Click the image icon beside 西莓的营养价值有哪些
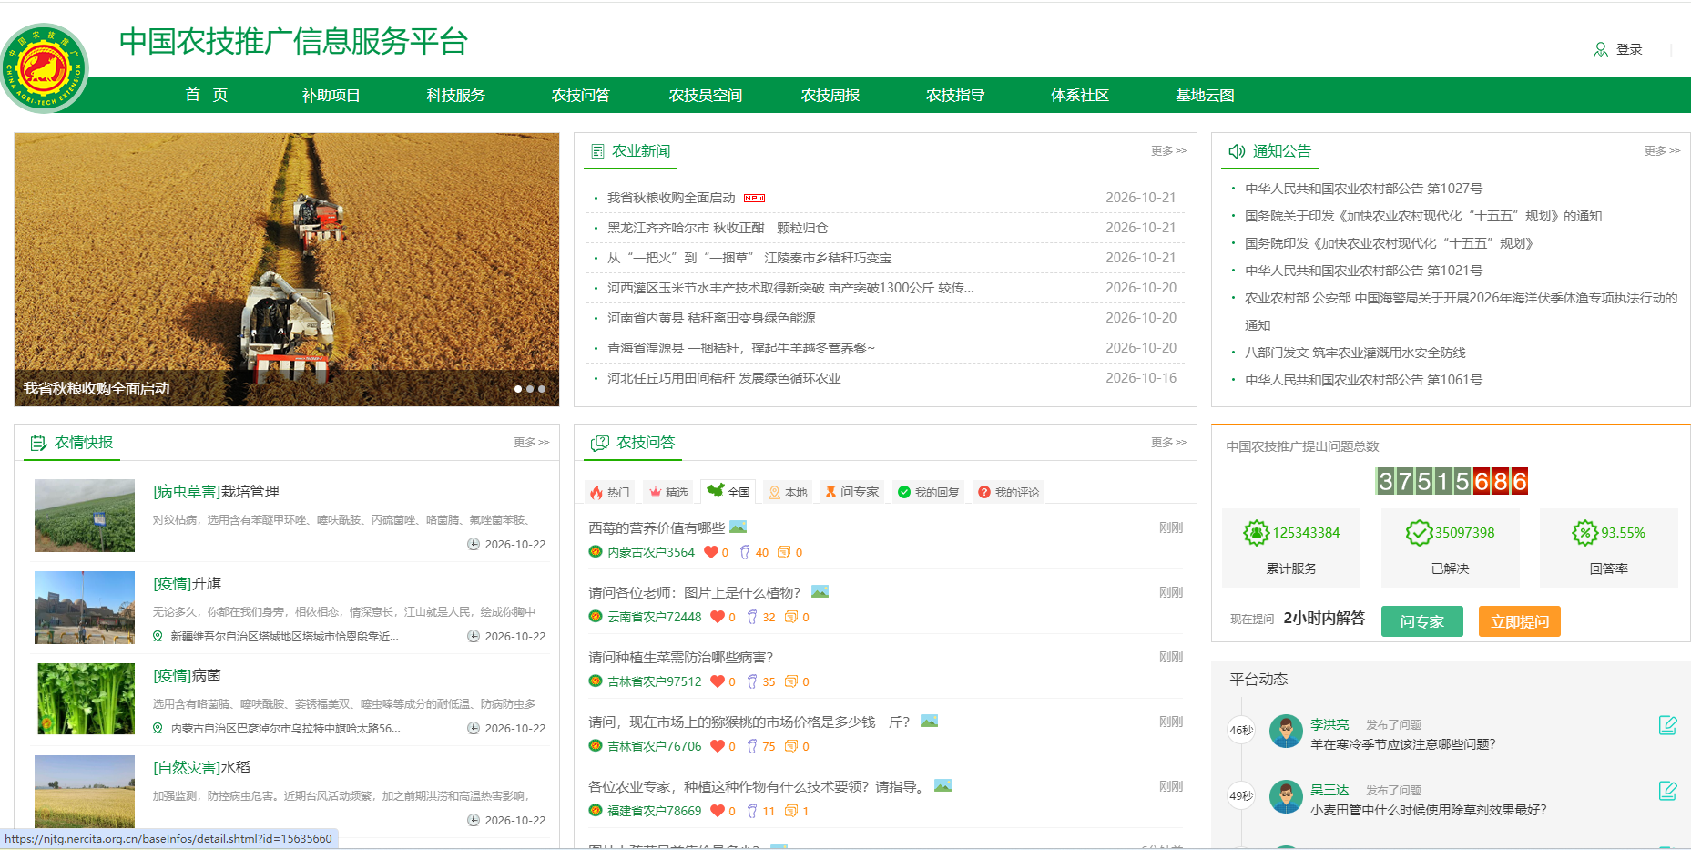1691x850 pixels. coord(739,527)
